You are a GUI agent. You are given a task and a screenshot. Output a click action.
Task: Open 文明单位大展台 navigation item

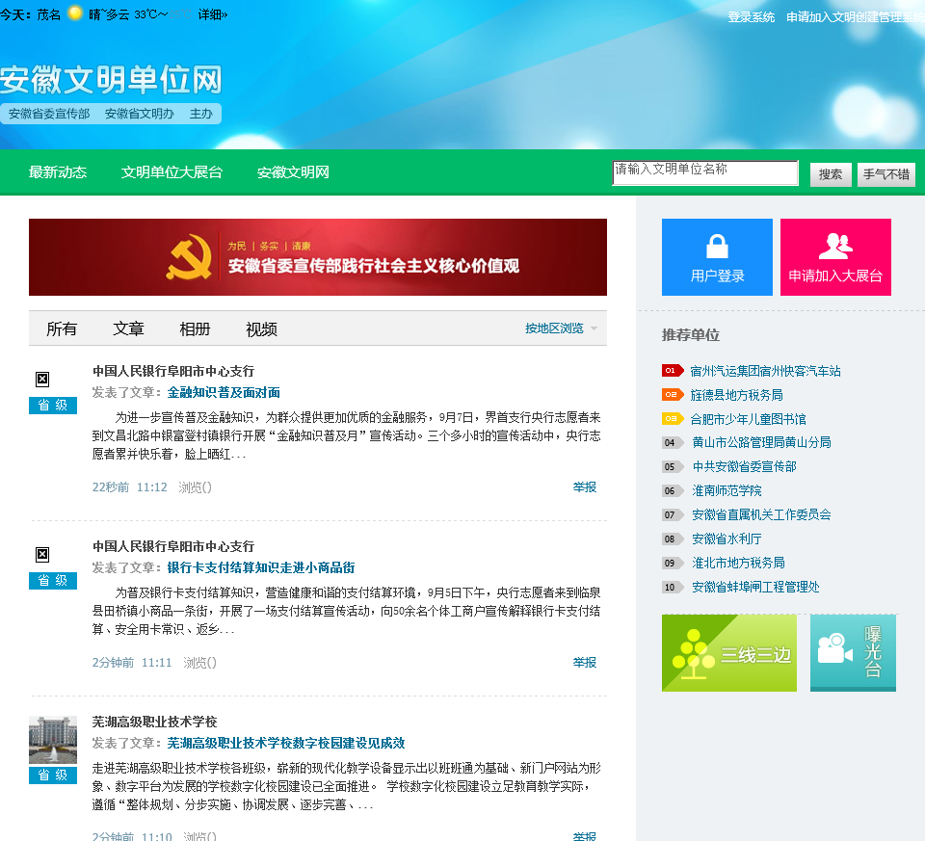pos(172,172)
